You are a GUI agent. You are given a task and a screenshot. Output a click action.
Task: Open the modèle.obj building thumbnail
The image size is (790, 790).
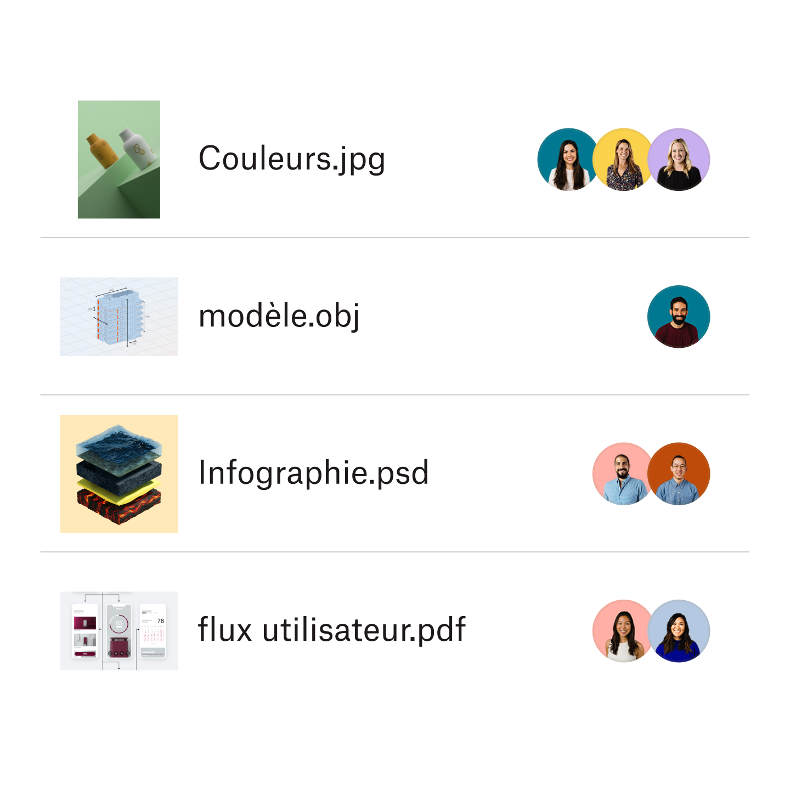point(119,317)
